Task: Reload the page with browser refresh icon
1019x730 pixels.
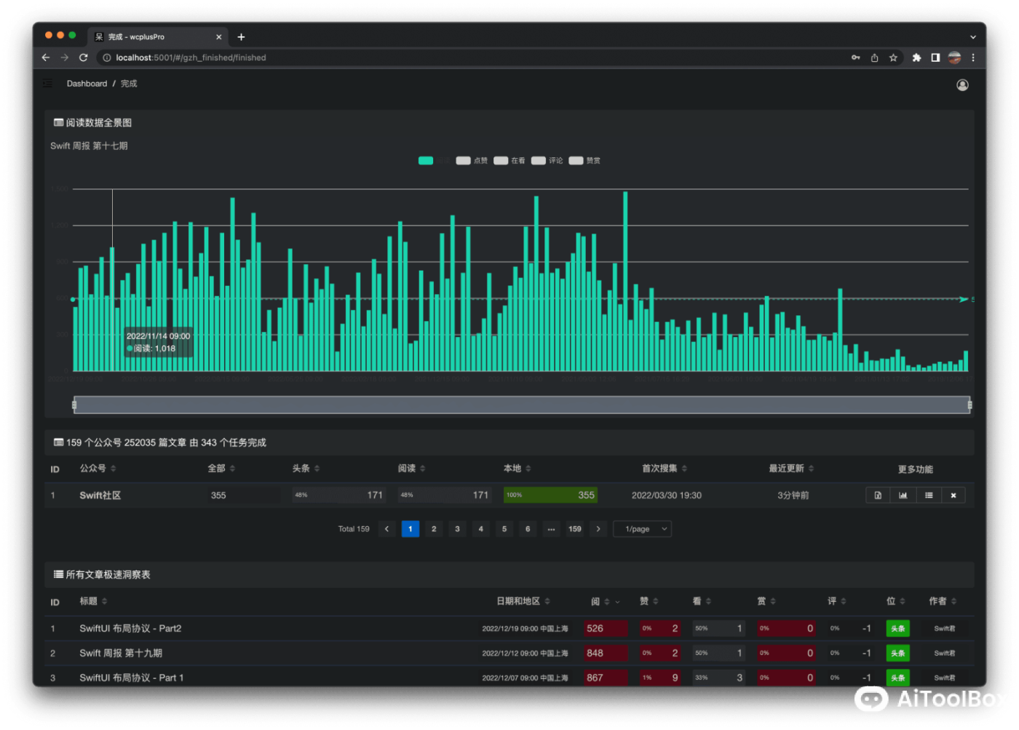Action: (x=84, y=57)
